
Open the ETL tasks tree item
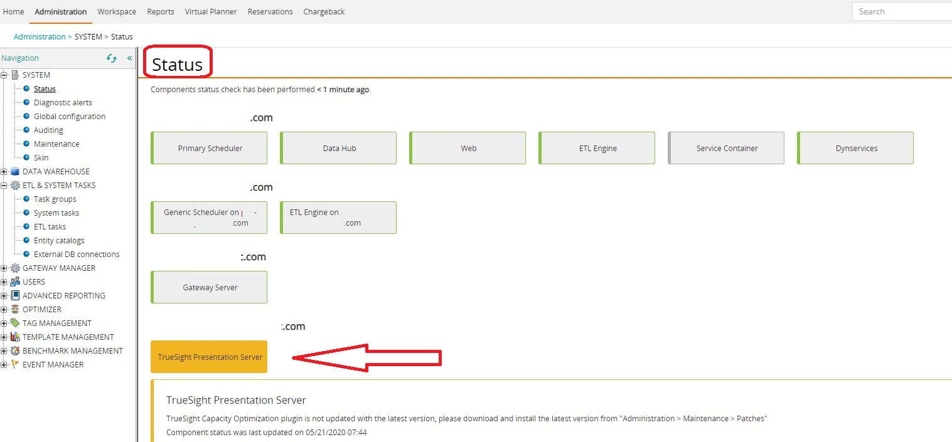(50, 227)
